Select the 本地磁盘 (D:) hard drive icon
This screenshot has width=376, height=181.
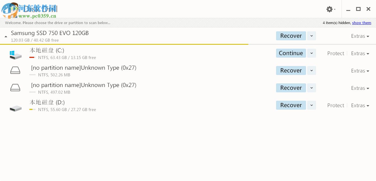15,108
